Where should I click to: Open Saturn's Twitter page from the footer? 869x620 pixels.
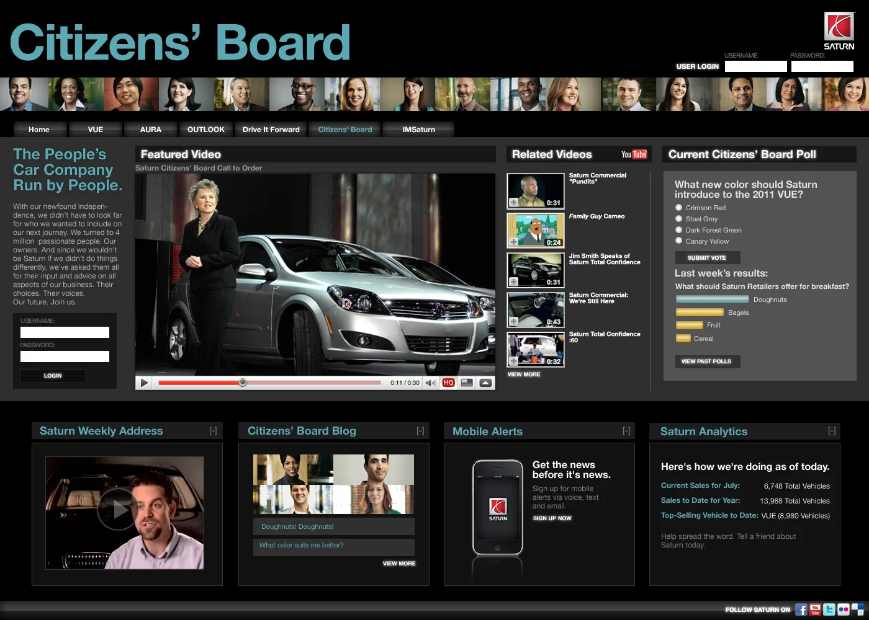pyautogui.click(x=829, y=610)
